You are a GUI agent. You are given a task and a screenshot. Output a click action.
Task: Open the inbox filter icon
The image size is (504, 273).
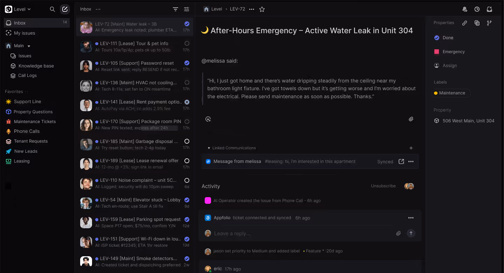click(x=175, y=9)
